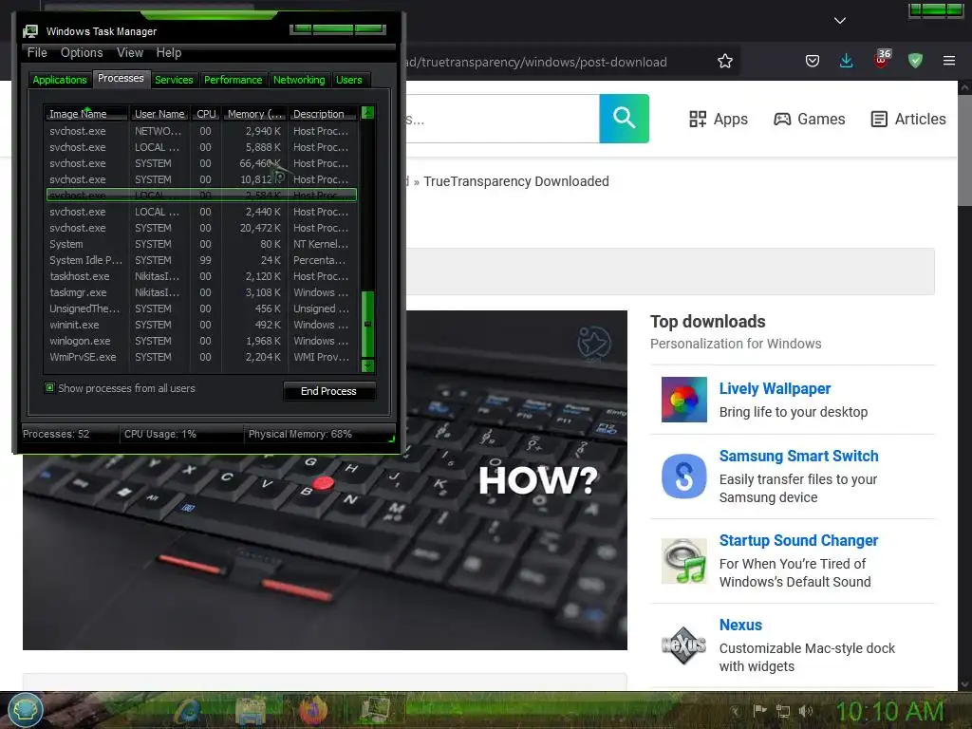
Task: Select the taskhost.exe process row
Action: point(201,276)
